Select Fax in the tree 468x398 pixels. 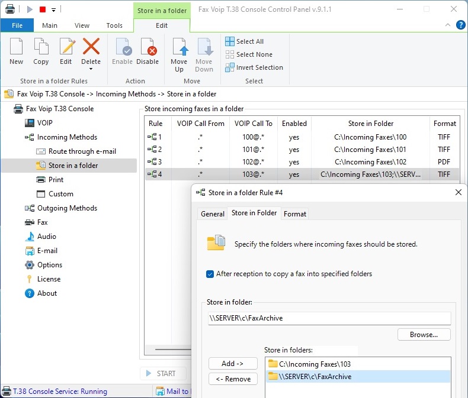click(36, 222)
